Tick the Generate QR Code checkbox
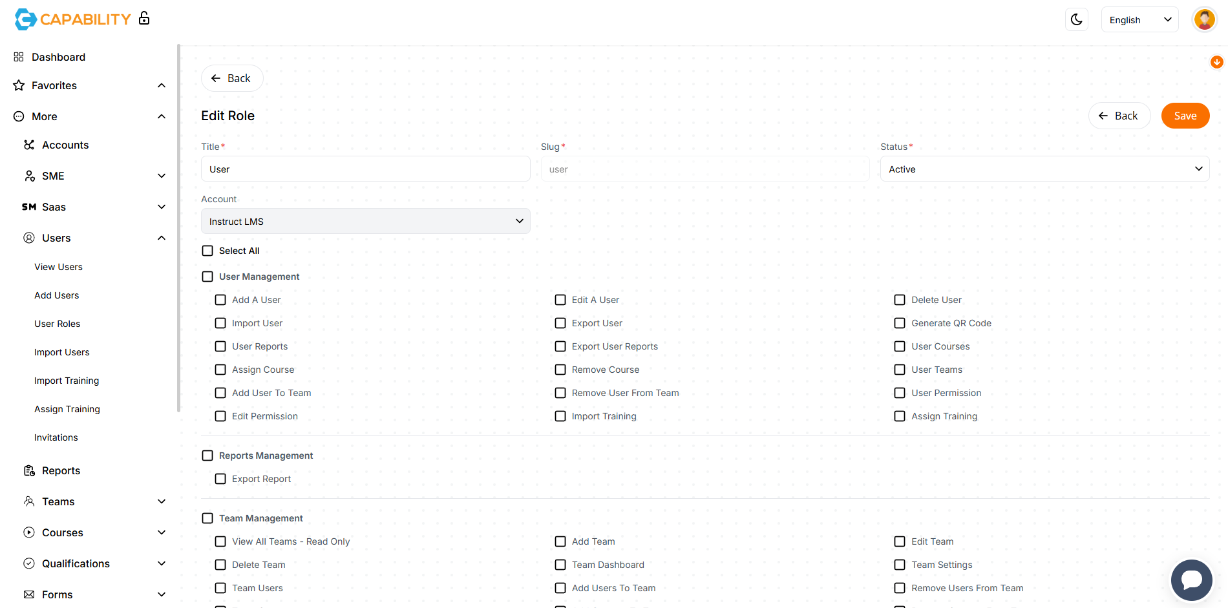This screenshot has width=1228, height=608. [900, 323]
